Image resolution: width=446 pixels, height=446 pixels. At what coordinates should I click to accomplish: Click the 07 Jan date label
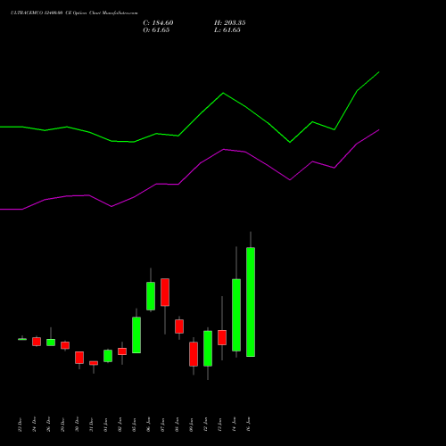coord(163,425)
